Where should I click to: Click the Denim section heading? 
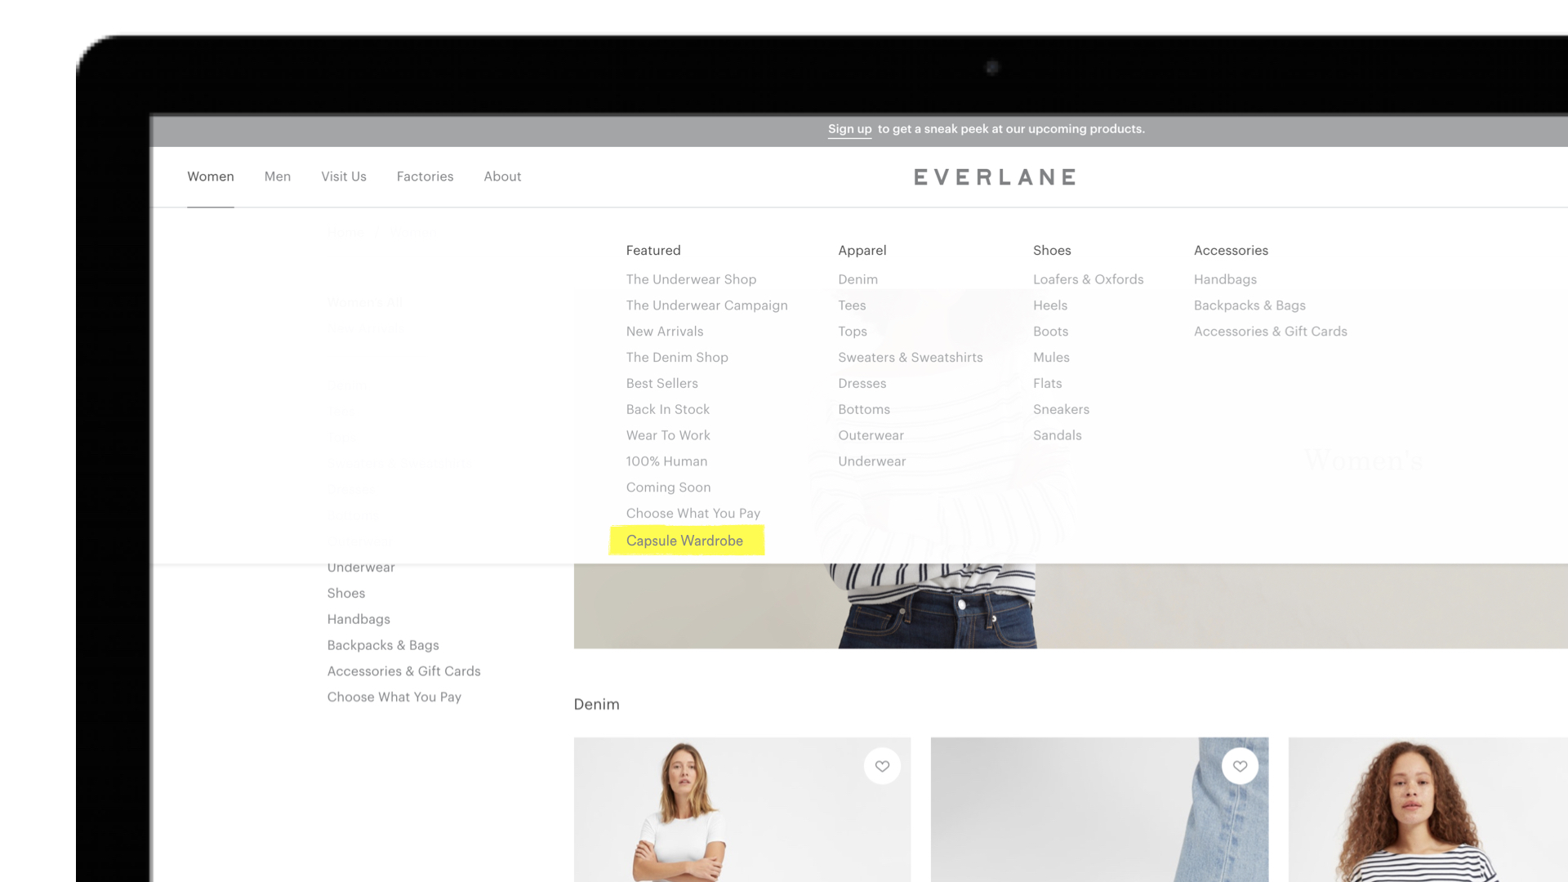click(x=596, y=705)
